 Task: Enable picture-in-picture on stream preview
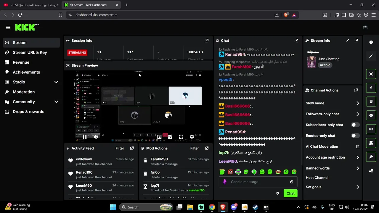159,137
